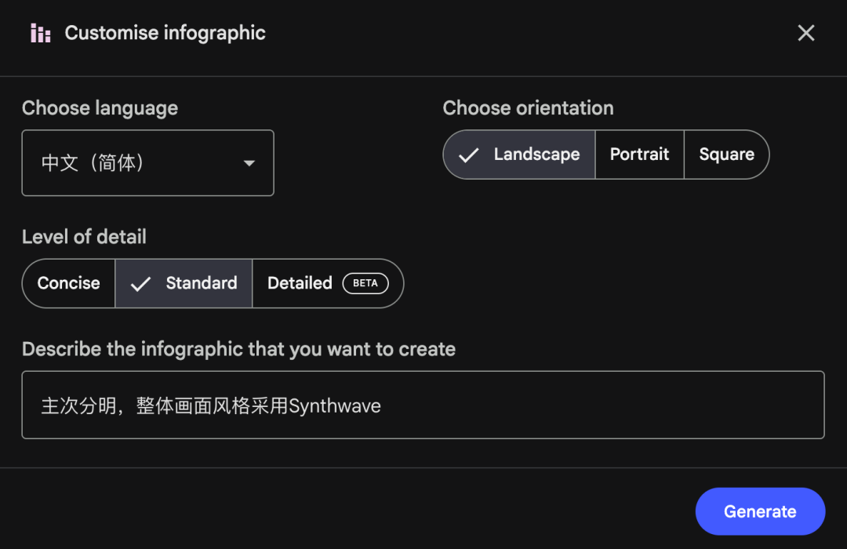Click the dropdown arrow icon in language selector
The image size is (847, 549).
coord(249,163)
